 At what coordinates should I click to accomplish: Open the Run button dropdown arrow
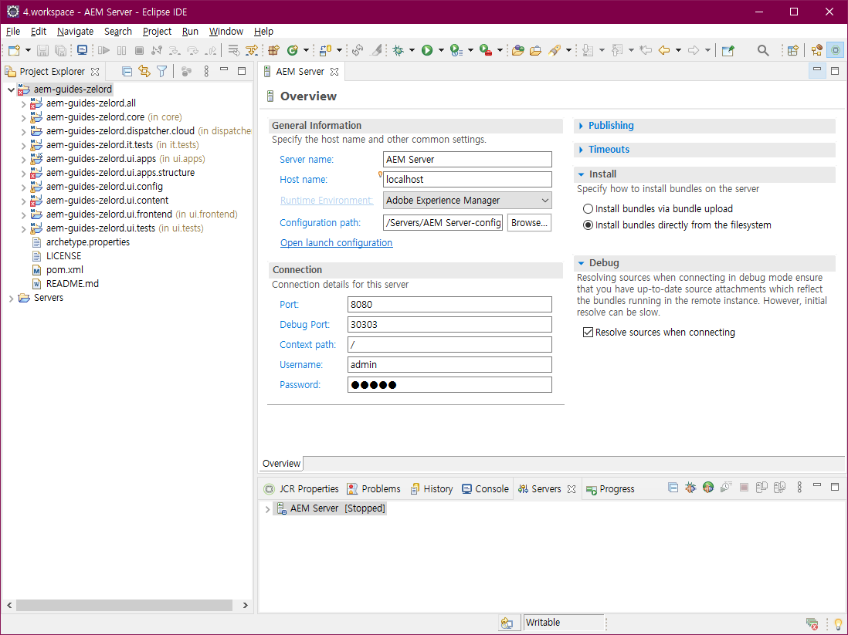441,50
